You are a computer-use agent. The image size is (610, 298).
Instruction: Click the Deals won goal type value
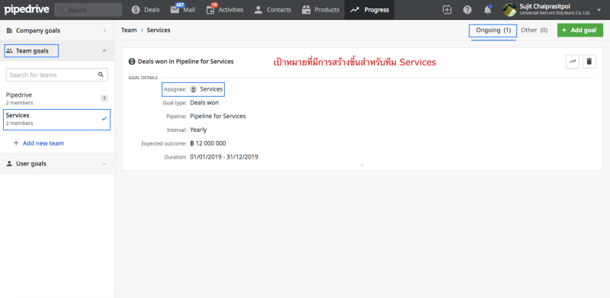pyautogui.click(x=204, y=103)
